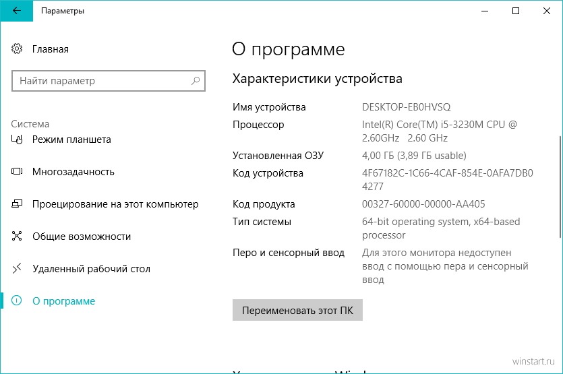Click the Проецирование projection icon
The width and height of the screenshot is (563, 374).
coord(17,204)
